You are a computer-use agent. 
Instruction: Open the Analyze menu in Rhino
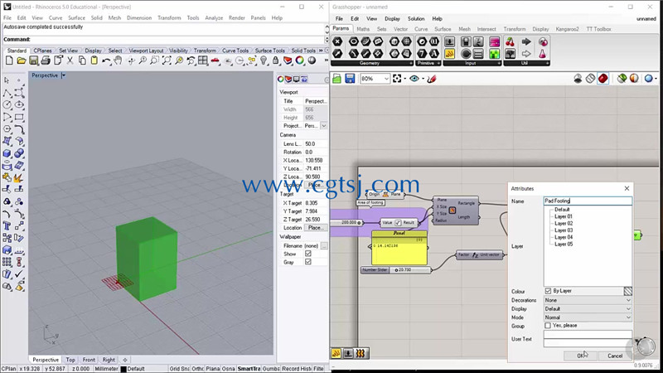[214, 17]
